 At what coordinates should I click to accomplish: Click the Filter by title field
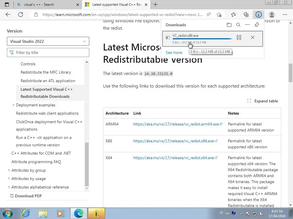pos(48,52)
